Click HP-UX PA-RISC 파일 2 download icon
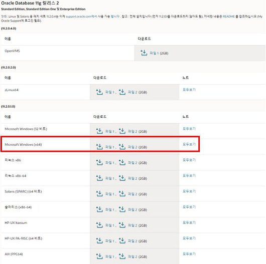 122,240
